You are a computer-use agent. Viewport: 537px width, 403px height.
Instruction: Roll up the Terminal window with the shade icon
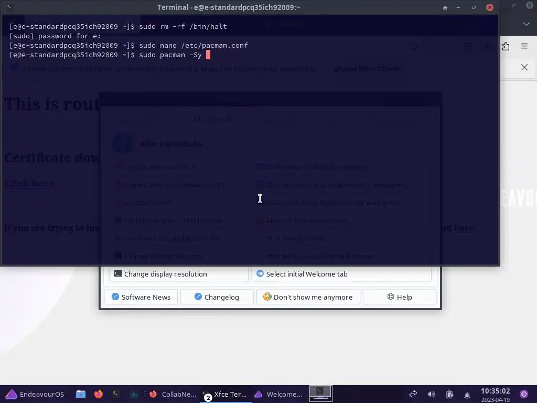click(445, 7)
